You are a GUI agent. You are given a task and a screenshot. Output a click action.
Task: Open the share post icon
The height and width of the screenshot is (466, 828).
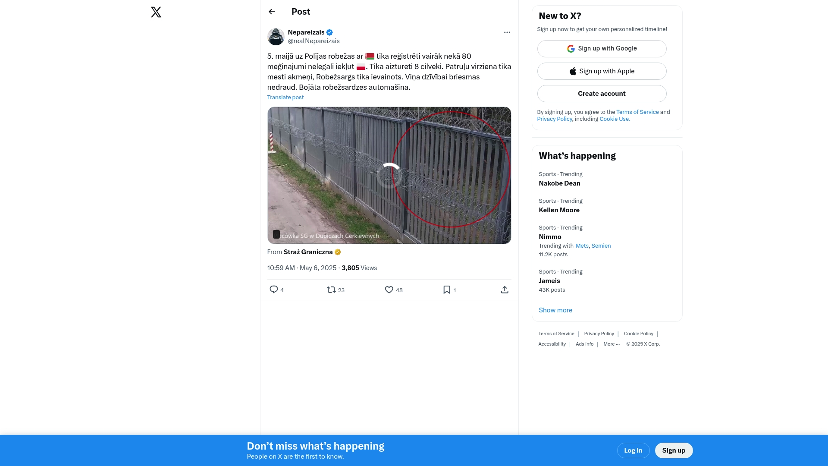[x=505, y=290]
